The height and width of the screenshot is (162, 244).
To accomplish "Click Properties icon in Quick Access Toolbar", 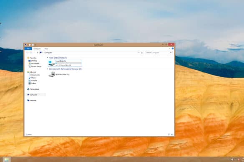I will pos(30,45).
